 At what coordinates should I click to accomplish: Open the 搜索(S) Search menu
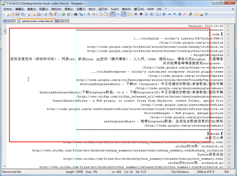click(32, 9)
